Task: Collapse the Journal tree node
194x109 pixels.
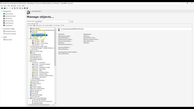Action: coord(29,61)
